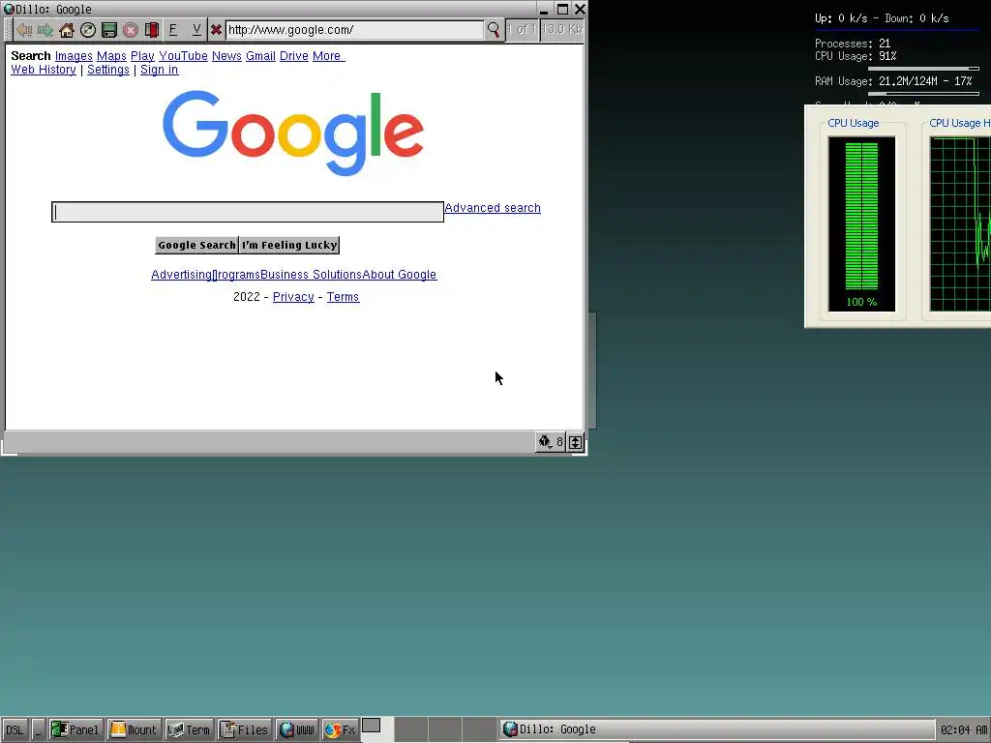The width and height of the screenshot is (991, 743).
Task: Expand the More link
Action: coord(328,56)
